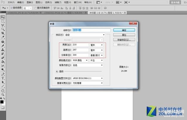Select the Brush tool
Image resolution: width=187 pixels, height=120 pixels.
pos(3,46)
